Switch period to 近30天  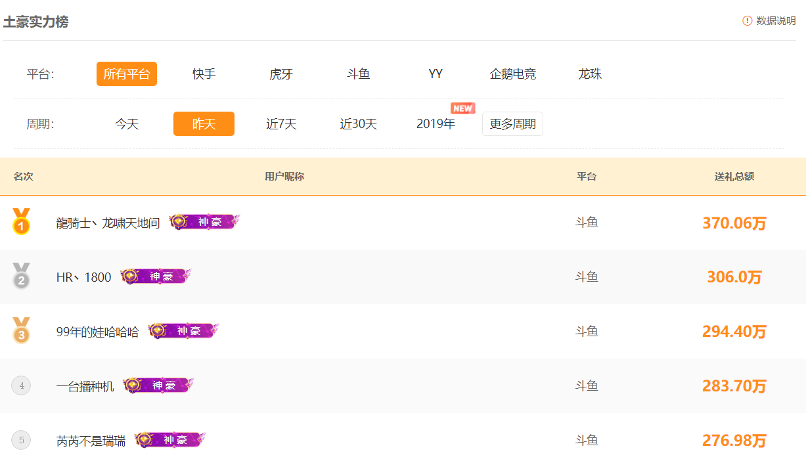(359, 123)
